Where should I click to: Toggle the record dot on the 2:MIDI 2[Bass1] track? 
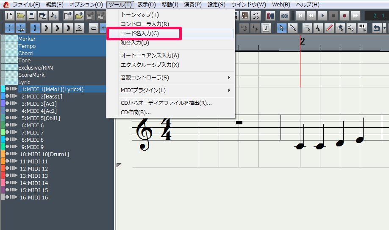pyautogui.click(x=7, y=96)
